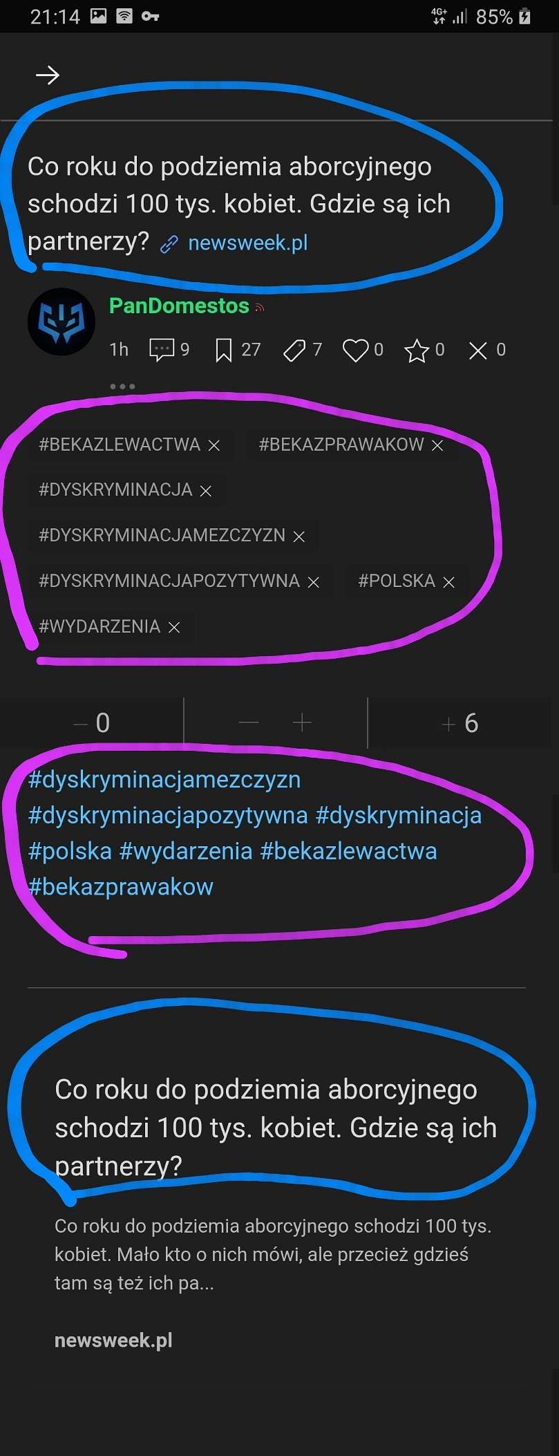
Task: Open the comments icon showing 9
Action: 161,350
